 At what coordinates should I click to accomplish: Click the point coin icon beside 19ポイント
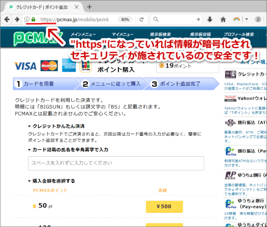point(161,66)
